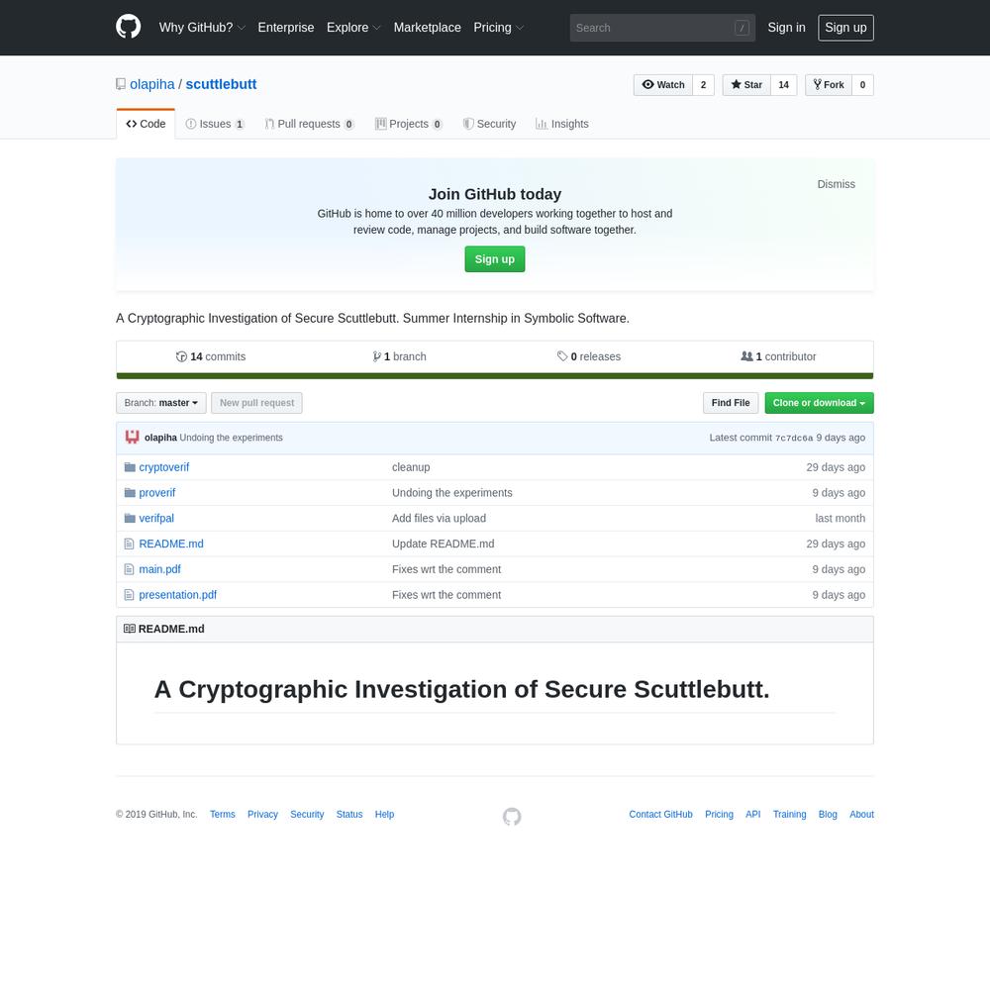This screenshot has width=990, height=990.
Task: Focus the GitHub search field
Action: [662, 28]
